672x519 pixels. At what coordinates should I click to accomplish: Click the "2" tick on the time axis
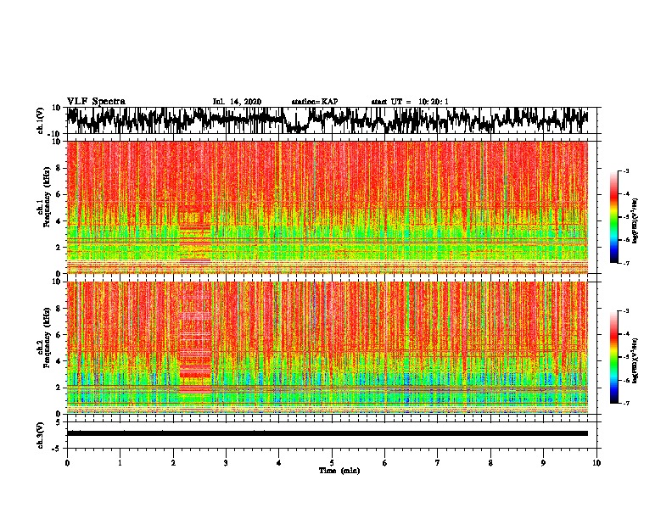click(173, 463)
